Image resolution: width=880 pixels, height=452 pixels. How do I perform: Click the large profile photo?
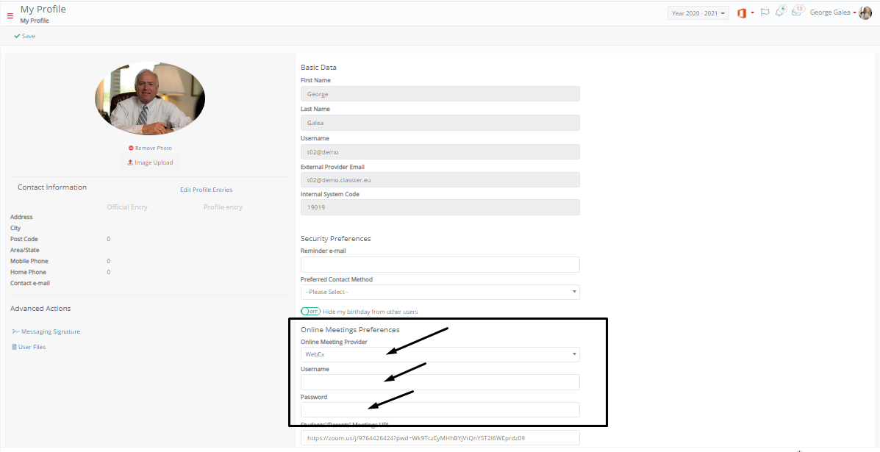pos(150,98)
